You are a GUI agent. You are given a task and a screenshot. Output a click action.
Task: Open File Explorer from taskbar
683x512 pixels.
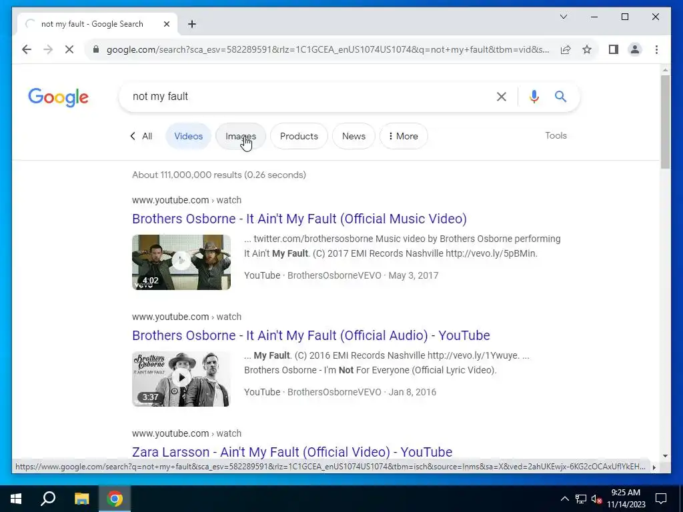tap(81, 499)
